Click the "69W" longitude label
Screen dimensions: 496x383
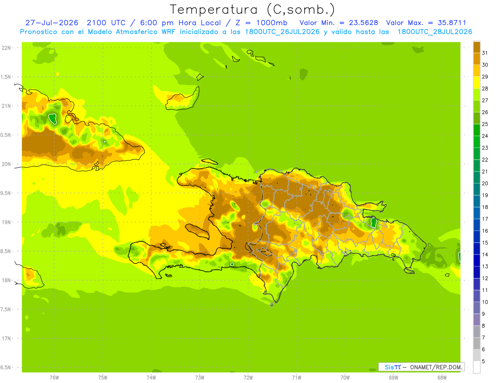tap(393, 377)
